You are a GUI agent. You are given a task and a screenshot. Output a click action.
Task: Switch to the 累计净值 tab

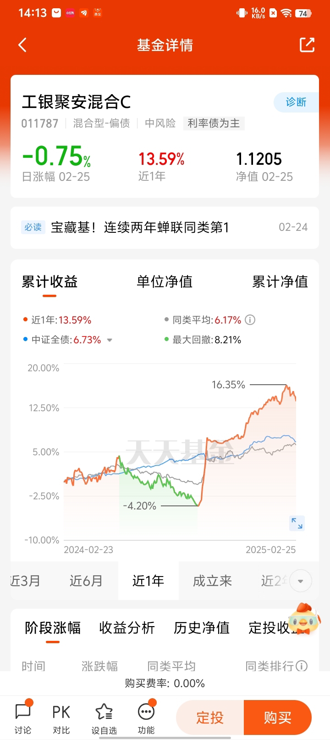point(280,282)
